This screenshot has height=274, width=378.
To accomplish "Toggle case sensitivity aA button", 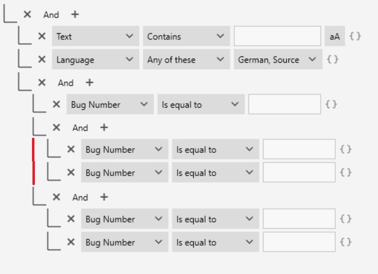I will tap(335, 36).
